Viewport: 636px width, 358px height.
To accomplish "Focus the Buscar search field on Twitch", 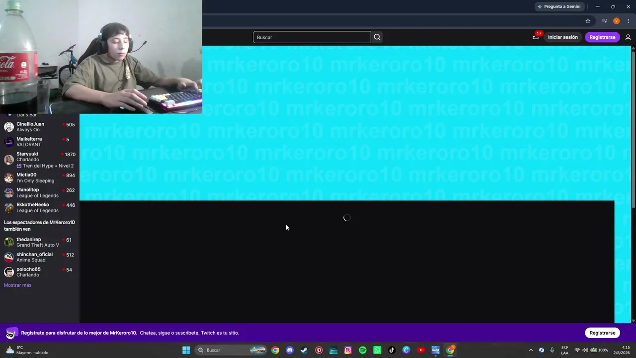I will [312, 37].
